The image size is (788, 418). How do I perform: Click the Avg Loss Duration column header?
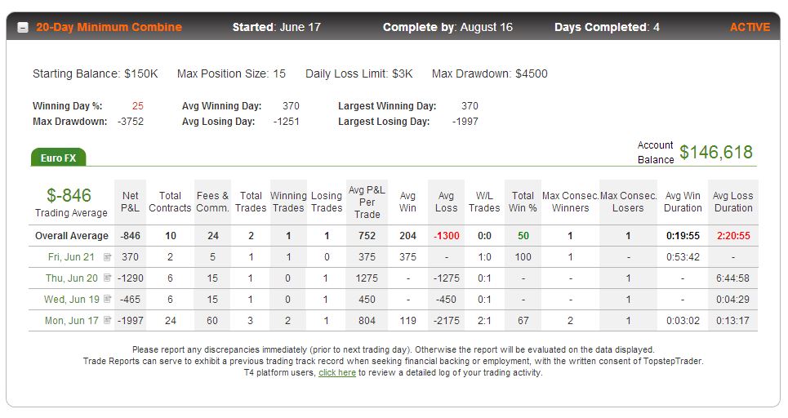coord(733,202)
